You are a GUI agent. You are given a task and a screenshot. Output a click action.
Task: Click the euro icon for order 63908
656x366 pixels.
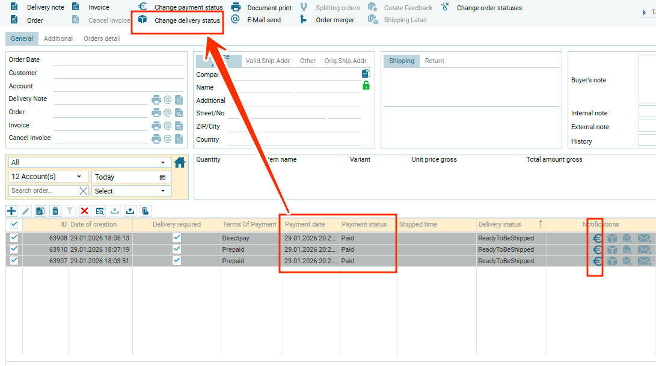pos(597,238)
